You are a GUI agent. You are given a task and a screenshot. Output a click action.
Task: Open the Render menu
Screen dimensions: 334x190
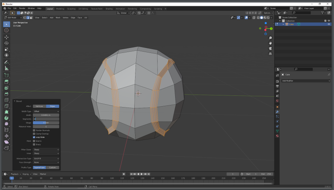point(22,8)
